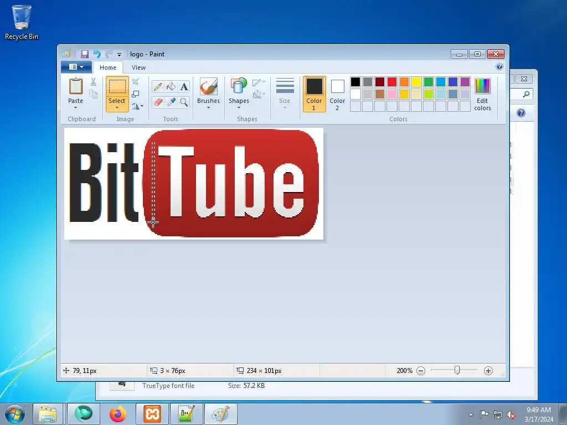Screen dimensions: 567x425
Task: Click the Paint taskbar button
Action: 220,414
